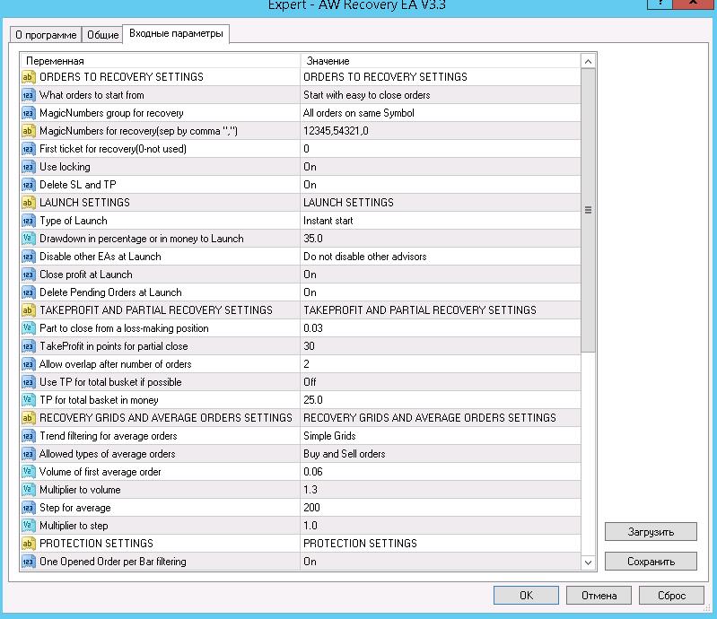Switch to the Общие tab
Screen dimensions: 717x619
[x=102, y=35]
